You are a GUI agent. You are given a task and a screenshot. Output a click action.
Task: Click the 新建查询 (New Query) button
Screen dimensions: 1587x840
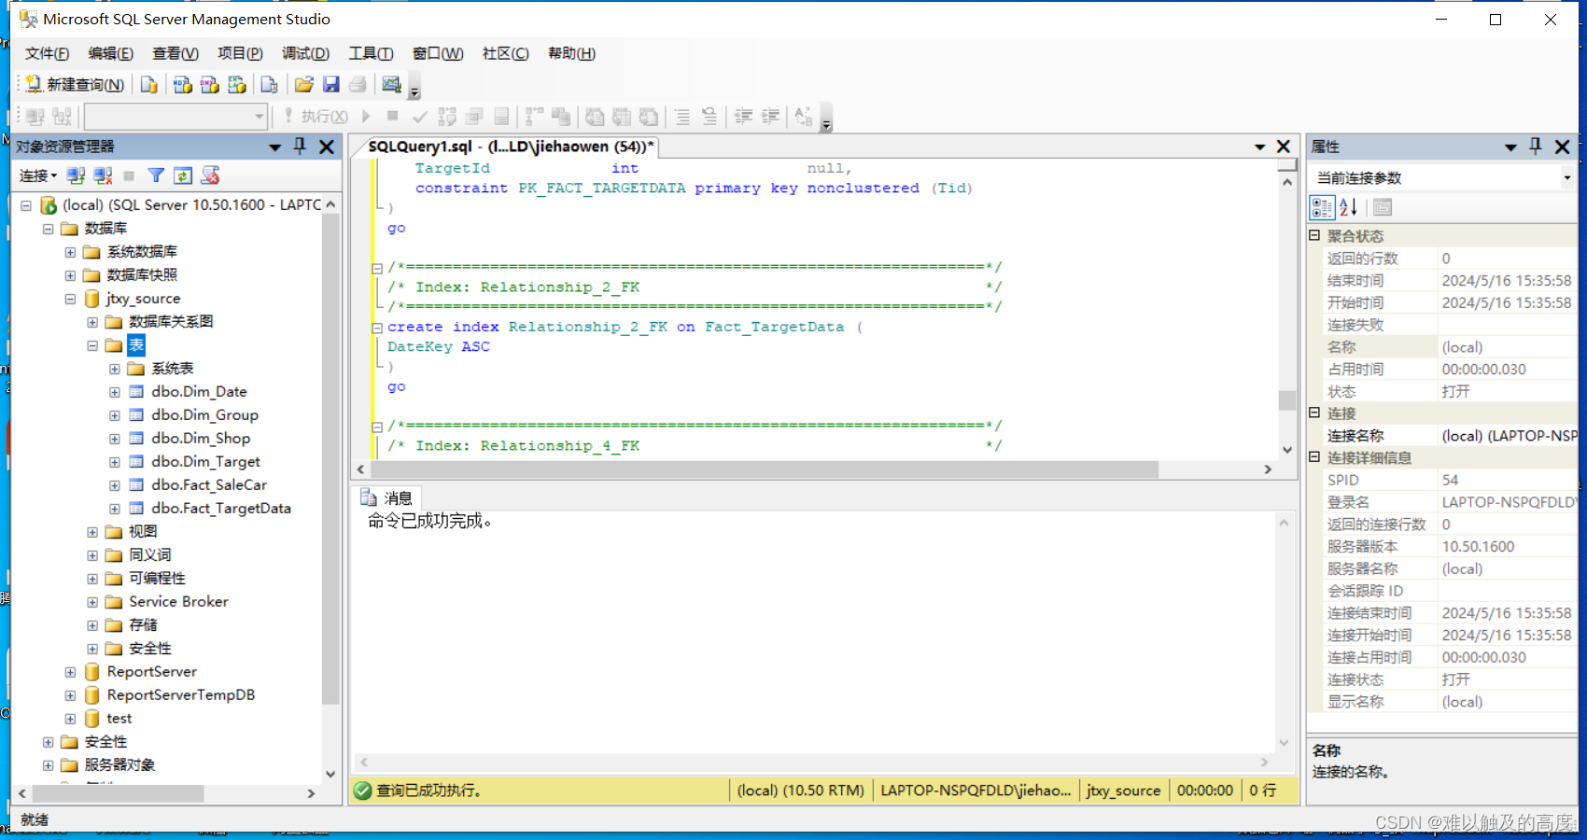pyautogui.click(x=75, y=85)
